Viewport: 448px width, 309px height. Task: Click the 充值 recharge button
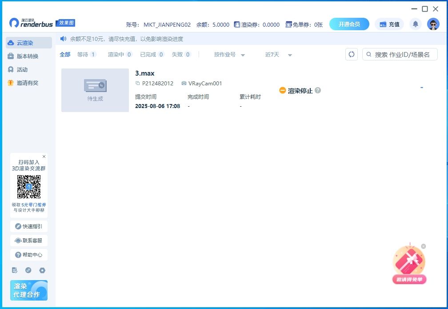tap(389, 24)
